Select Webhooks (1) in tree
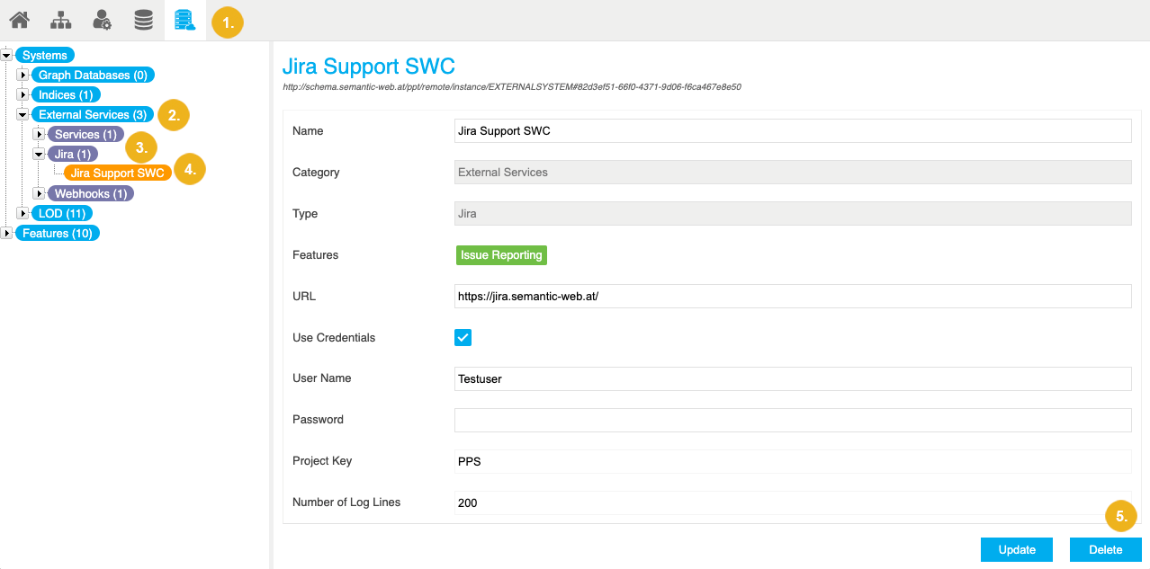 tap(91, 194)
